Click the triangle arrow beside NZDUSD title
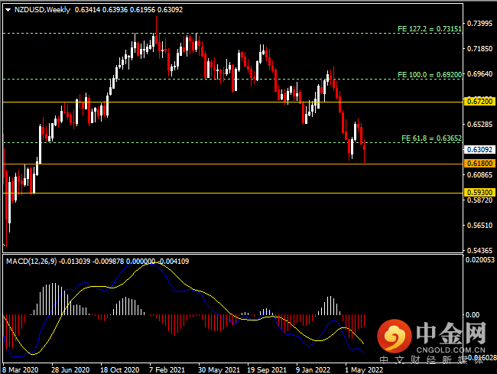 [x=8, y=10]
